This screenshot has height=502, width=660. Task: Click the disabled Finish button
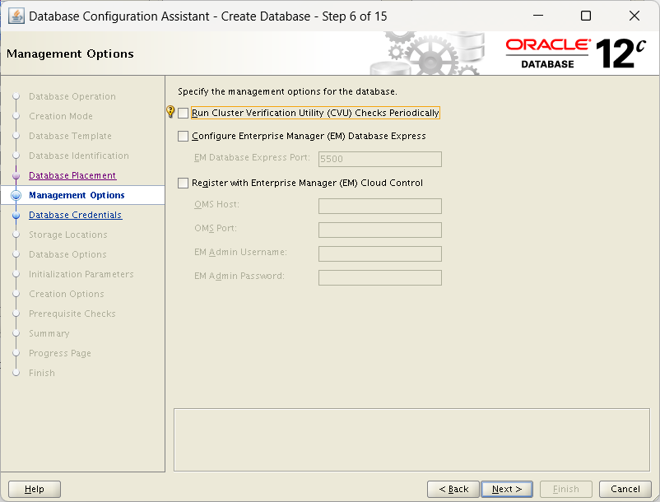565,489
